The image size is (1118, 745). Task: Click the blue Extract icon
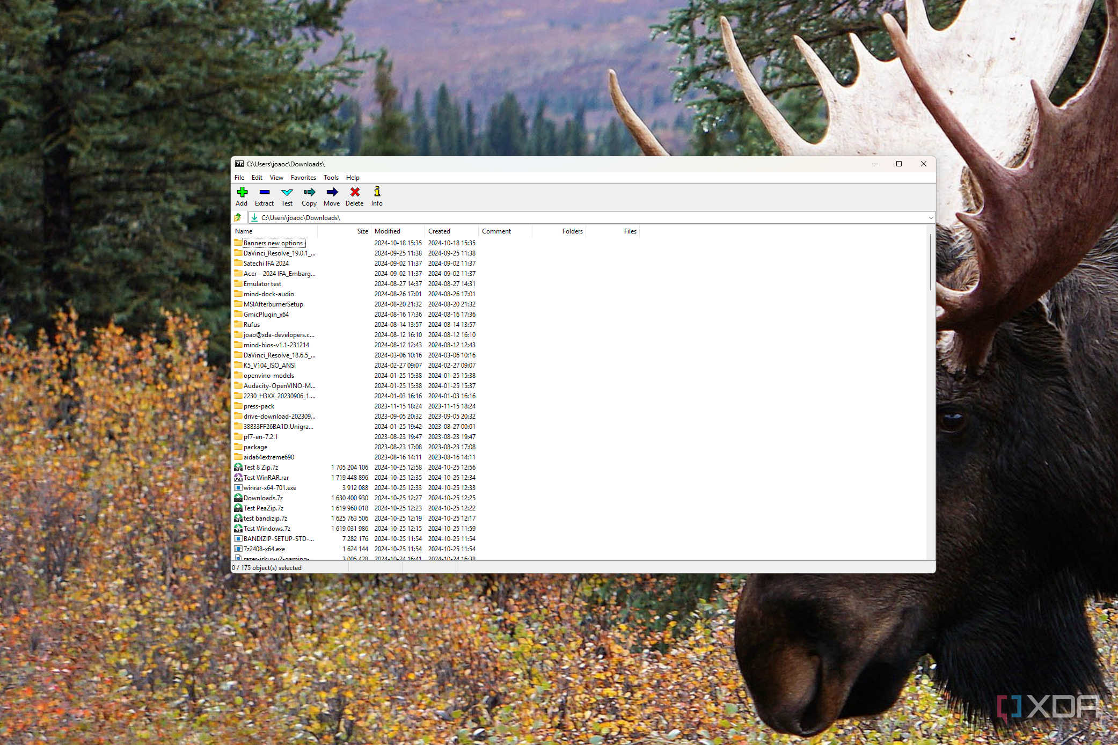(264, 192)
